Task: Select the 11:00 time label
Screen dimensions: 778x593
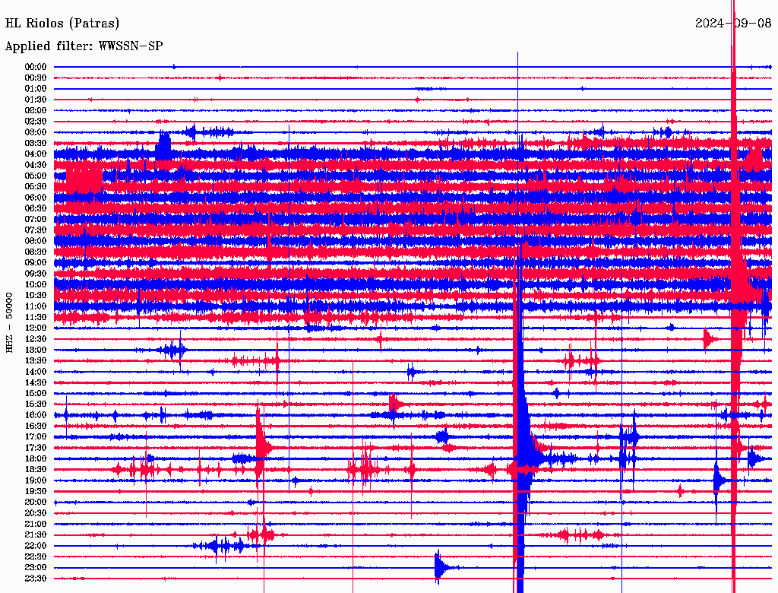Action: pos(36,306)
